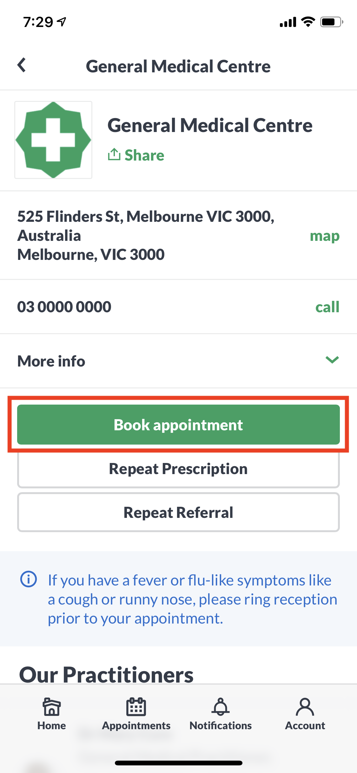Select the Repeat Referral button

pyautogui.click(x=178, y=512)
